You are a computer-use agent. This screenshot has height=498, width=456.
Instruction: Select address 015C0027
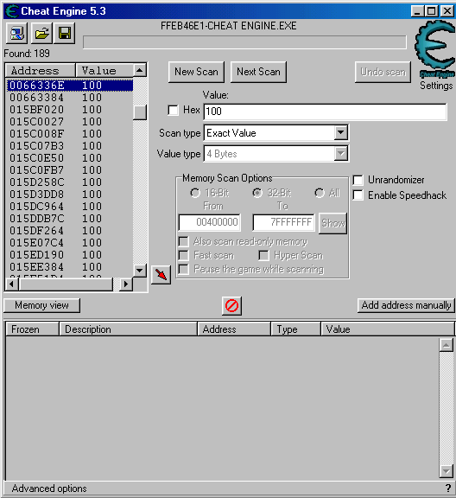[69, 122]
